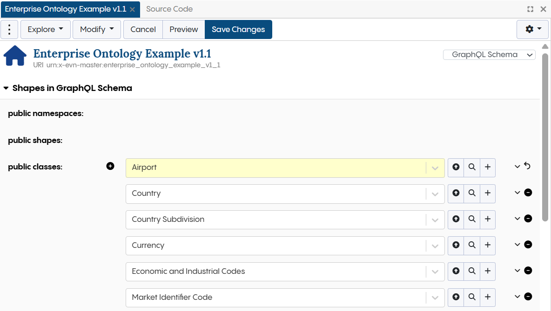Click the plus icon on the Country Subdivision row
The height and width of the screenshot is (311, 551).
[488, 219]
